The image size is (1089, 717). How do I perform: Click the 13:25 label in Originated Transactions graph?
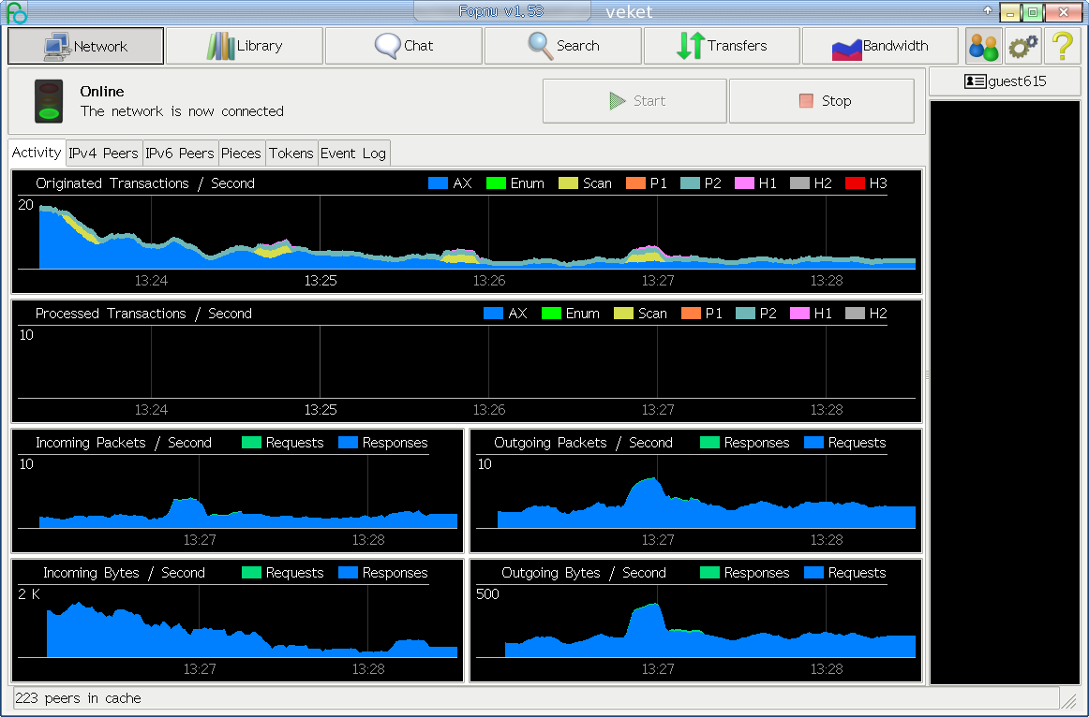[x=321, y=281]
